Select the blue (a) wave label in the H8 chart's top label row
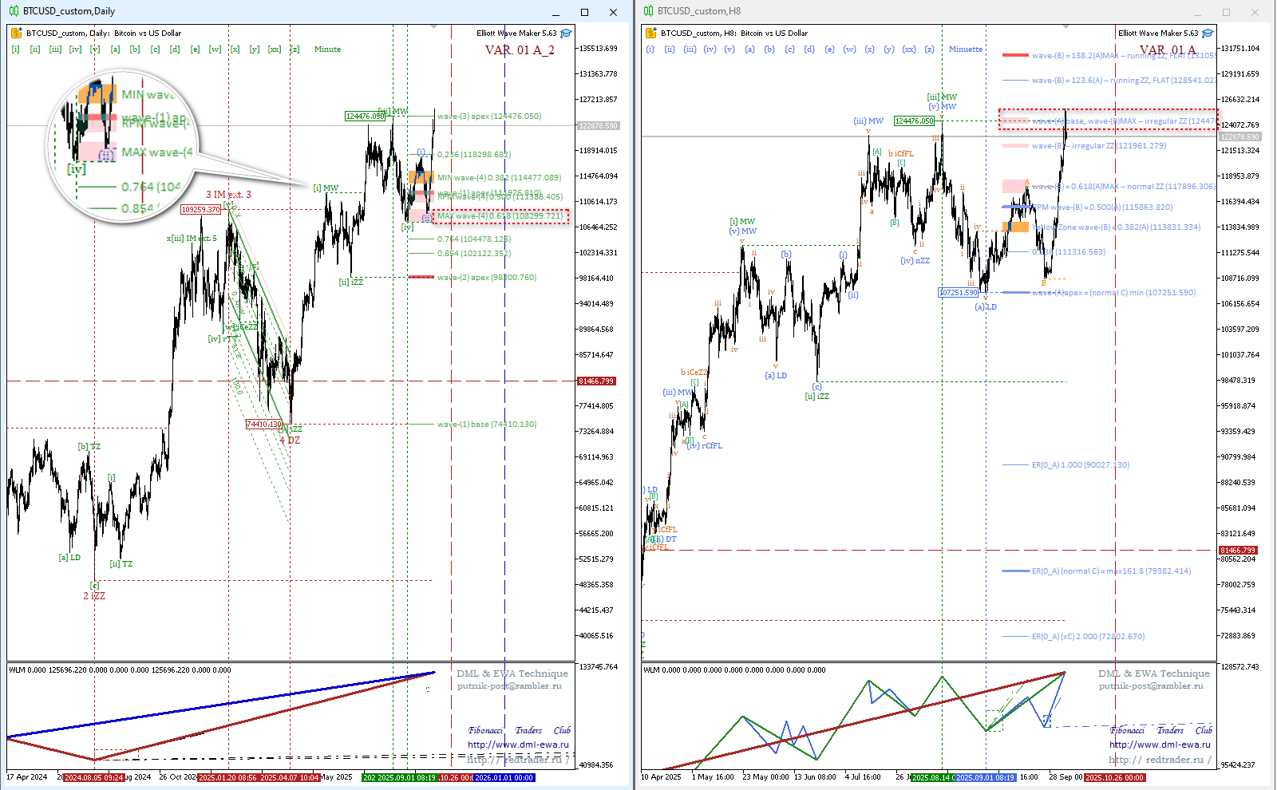 [749, 49]
